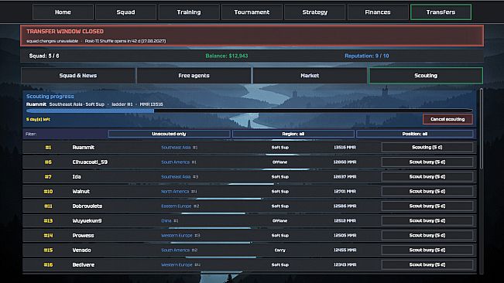This screenshot has width=504, height=283.
Task: Select player name Cihuacoatl_59
Action: (x=90, y=162)
